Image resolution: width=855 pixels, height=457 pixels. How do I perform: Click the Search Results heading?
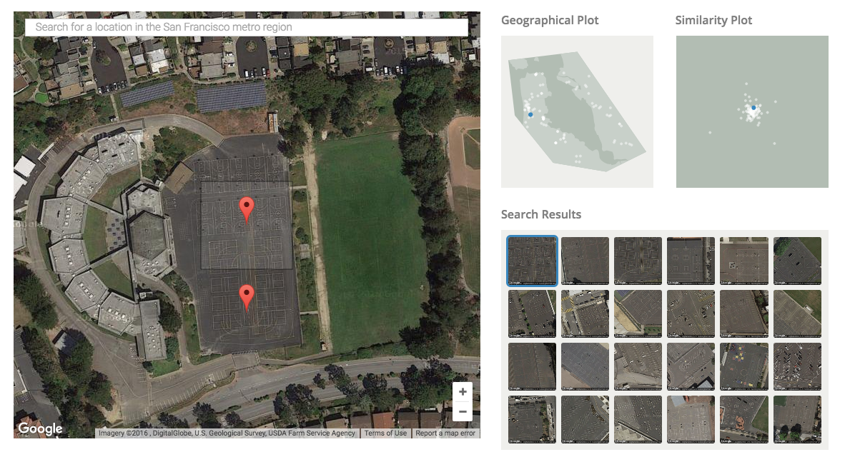(x=541, y=215)
